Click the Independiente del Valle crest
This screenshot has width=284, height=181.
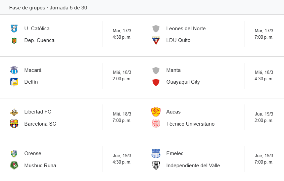pyautogui.click(x=156, y=165)
